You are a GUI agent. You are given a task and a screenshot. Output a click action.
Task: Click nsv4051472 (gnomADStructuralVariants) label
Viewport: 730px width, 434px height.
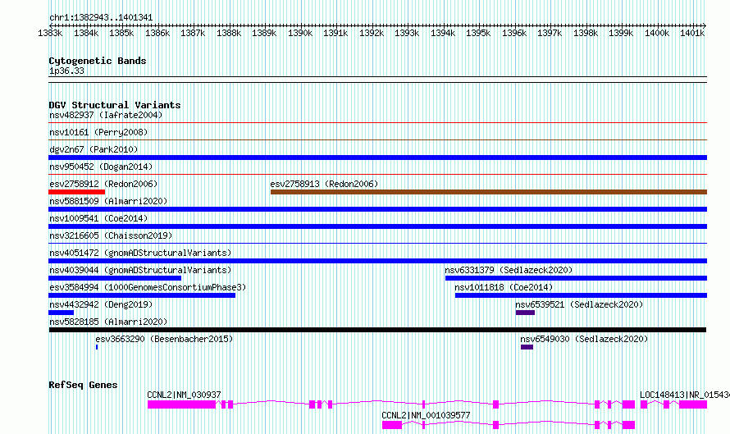140,253
